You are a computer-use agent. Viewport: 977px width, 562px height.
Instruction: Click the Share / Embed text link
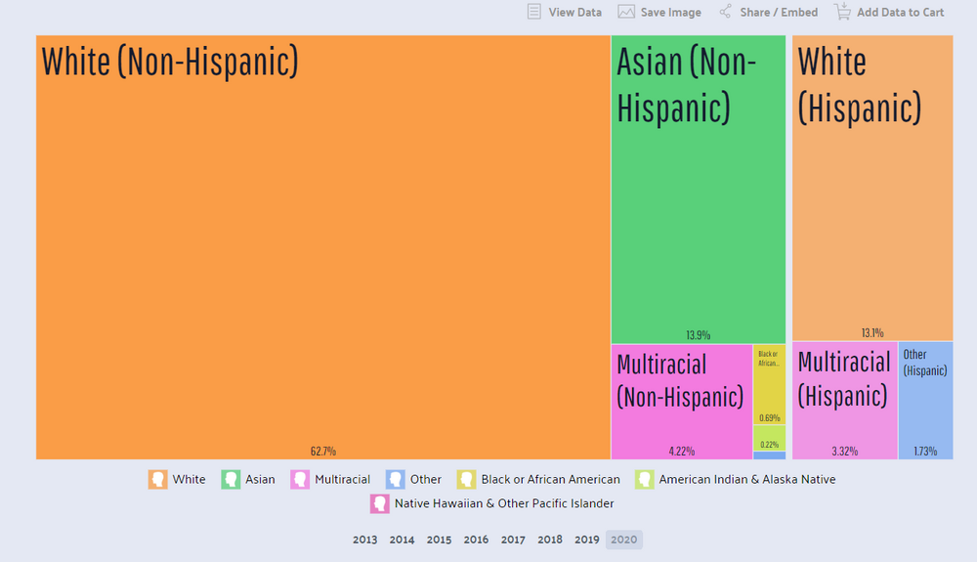(779, 13)
